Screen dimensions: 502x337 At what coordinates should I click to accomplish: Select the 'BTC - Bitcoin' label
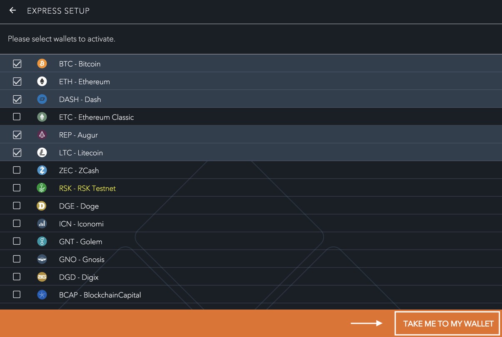click(x=80, y=64)
